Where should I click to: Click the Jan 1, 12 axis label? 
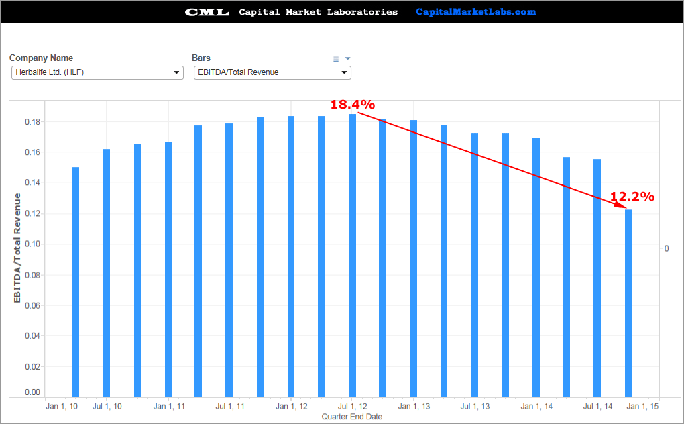tap(292, 406)
